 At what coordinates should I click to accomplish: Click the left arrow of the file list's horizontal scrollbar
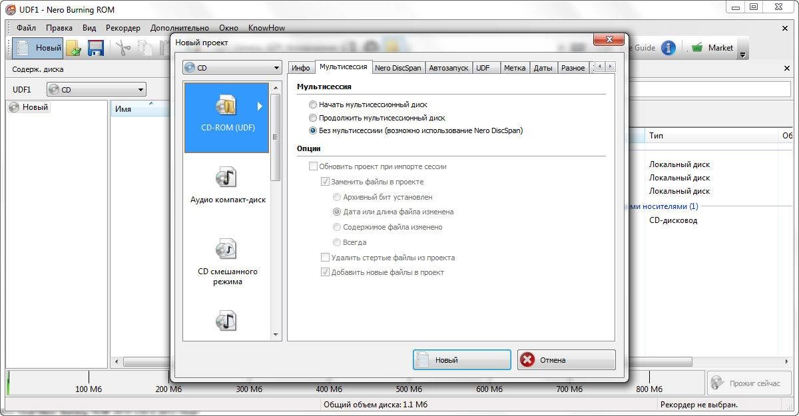coord(117,361)
